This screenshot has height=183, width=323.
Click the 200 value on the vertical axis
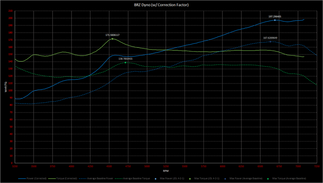(10, 18)
